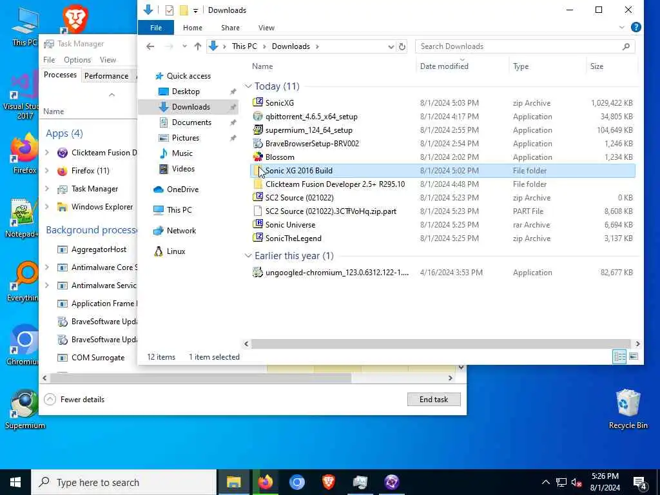Click the Search Downloads field

coord(525,46)
